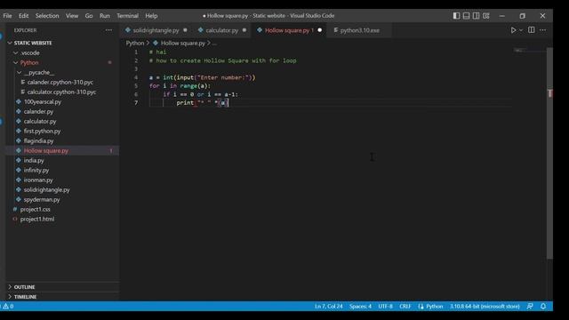Close solidrightangle.py tab via dot
This screenshot has height=320, width=569.
185,30
